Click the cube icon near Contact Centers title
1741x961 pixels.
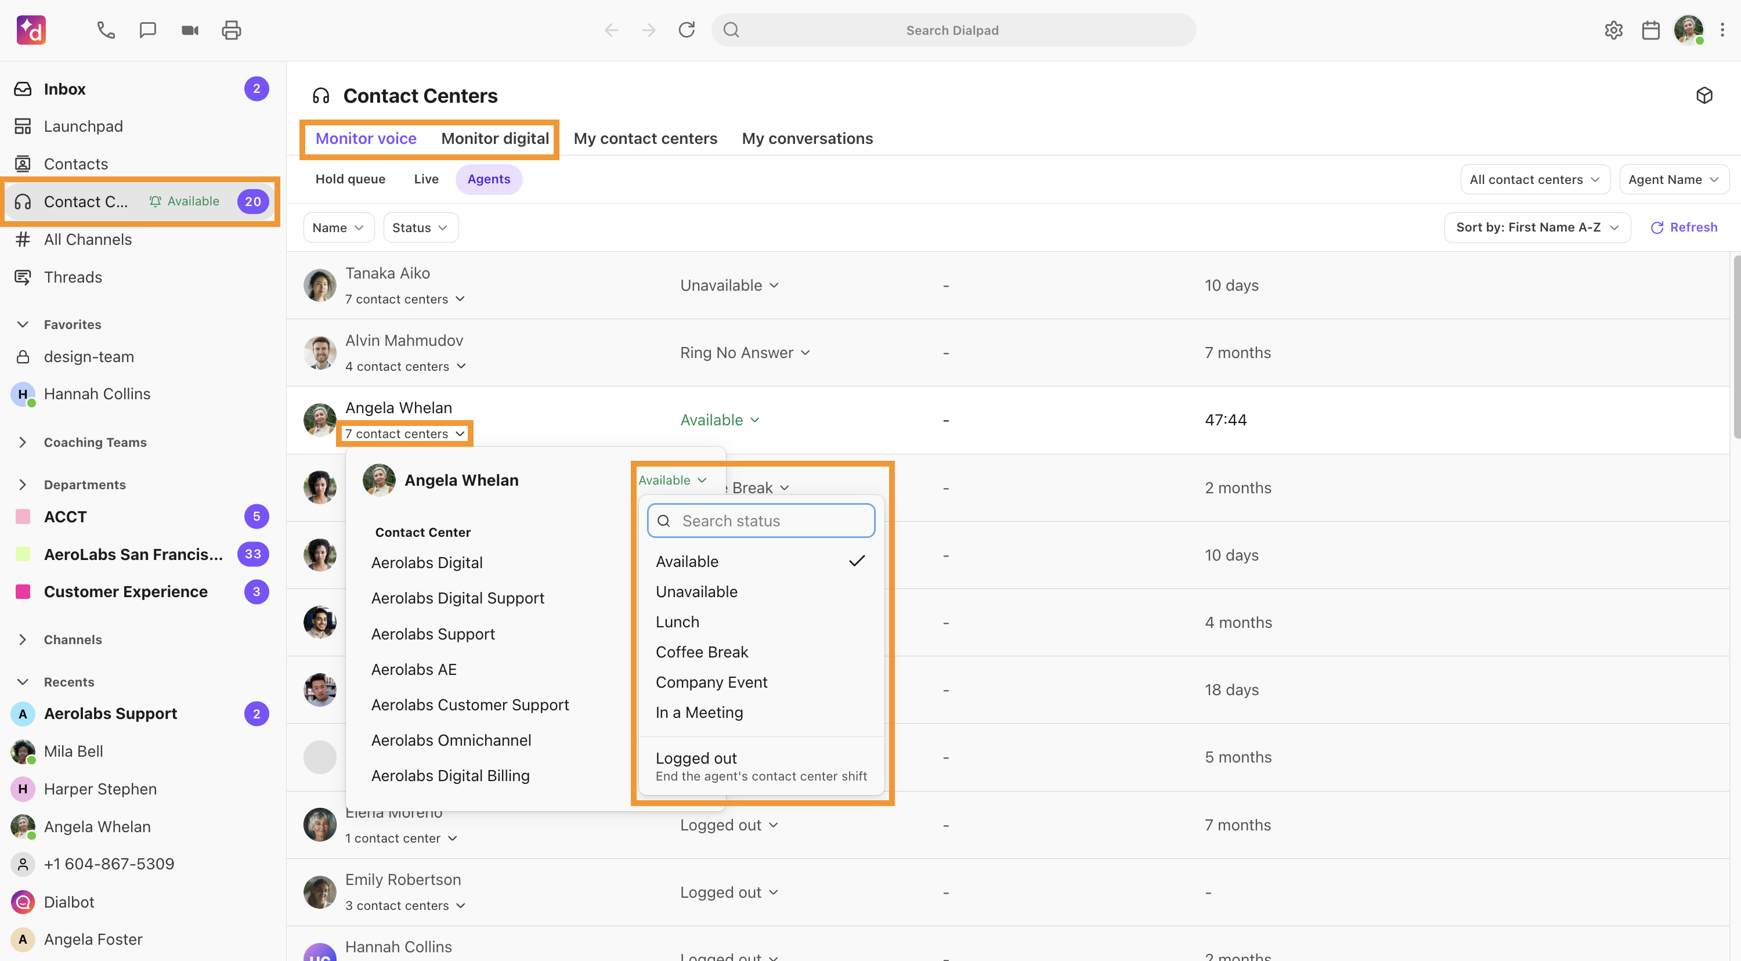point(1704,95)
